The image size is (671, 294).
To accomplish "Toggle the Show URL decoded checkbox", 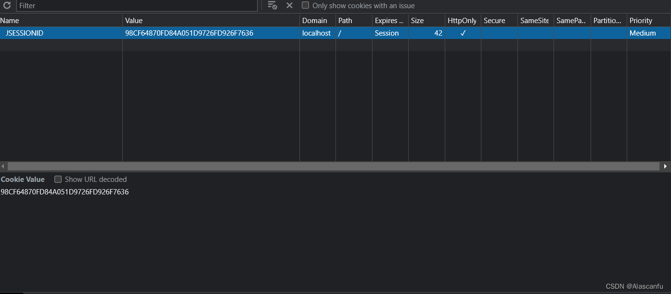I will click(58, 179).
